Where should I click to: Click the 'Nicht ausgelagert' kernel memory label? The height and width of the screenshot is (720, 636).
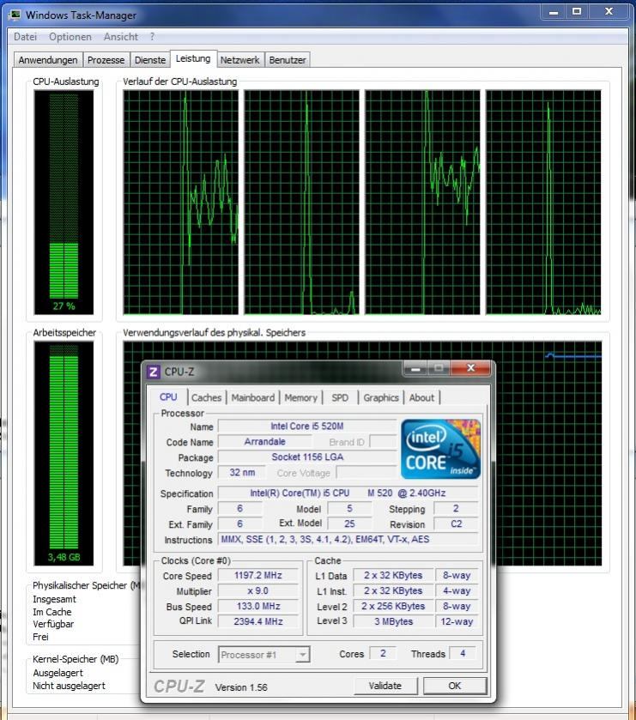coord(69,686)
